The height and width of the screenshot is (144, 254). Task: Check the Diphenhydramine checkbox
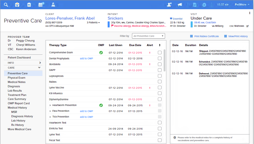[160, 99]
